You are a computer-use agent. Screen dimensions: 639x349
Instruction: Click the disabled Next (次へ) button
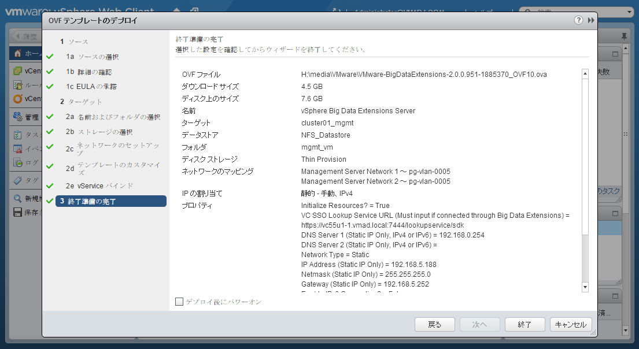pos(479,325)
